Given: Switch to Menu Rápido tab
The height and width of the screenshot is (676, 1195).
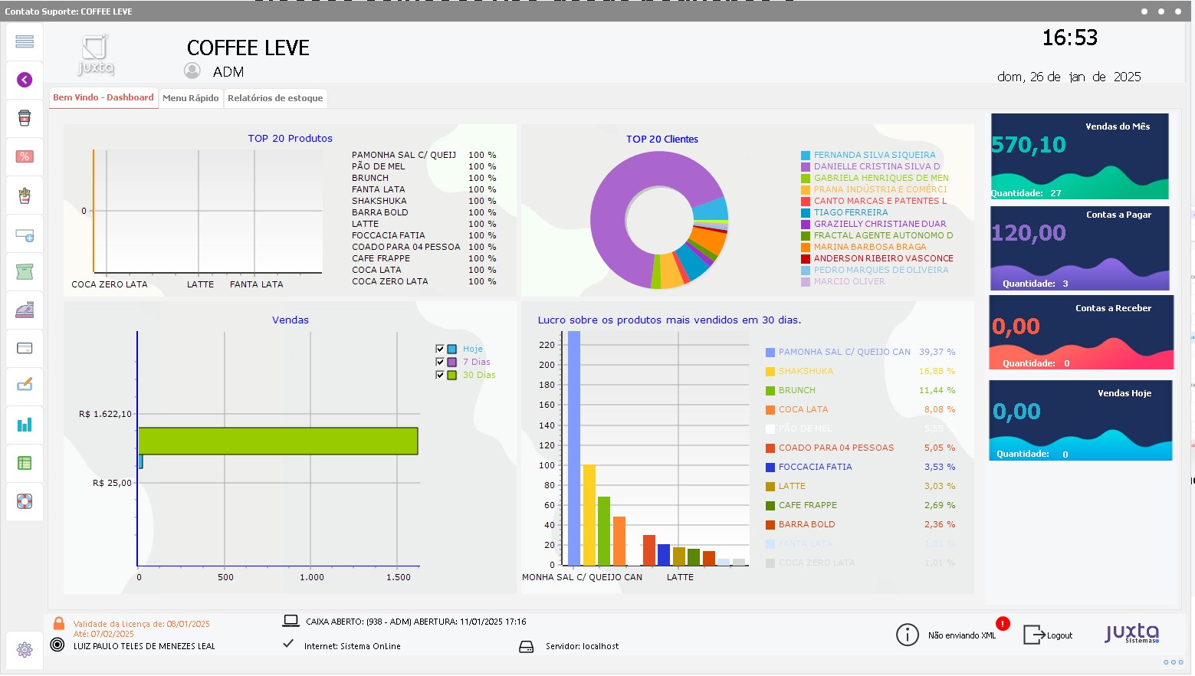Looking at the screenshot, I should [x=190, y=98].
